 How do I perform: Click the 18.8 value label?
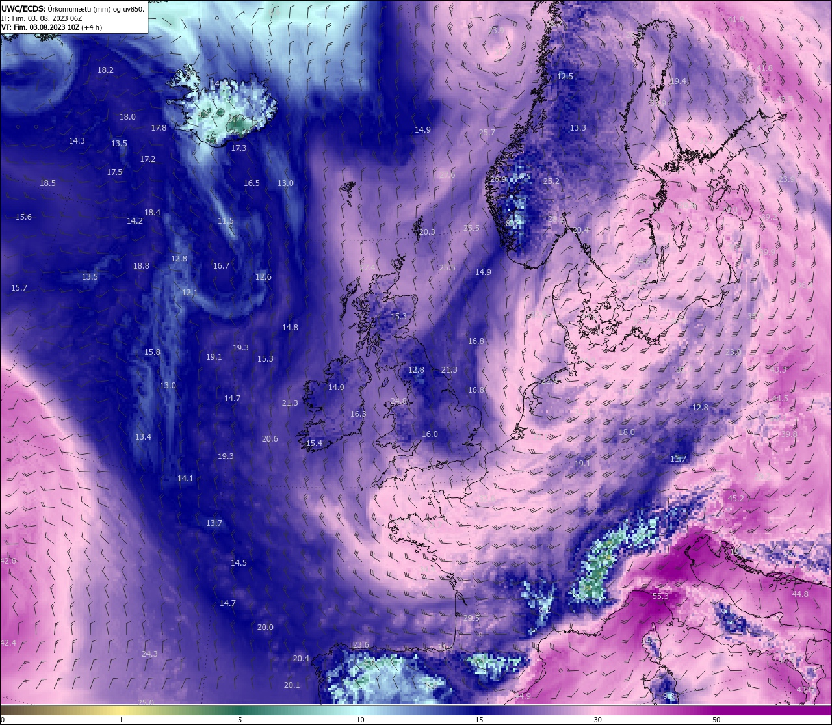141,265
